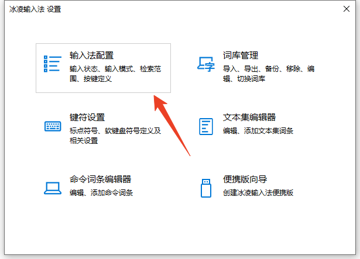Click the 便携版向导 USB drive icon
360x259 pixels.
point(206,188)
